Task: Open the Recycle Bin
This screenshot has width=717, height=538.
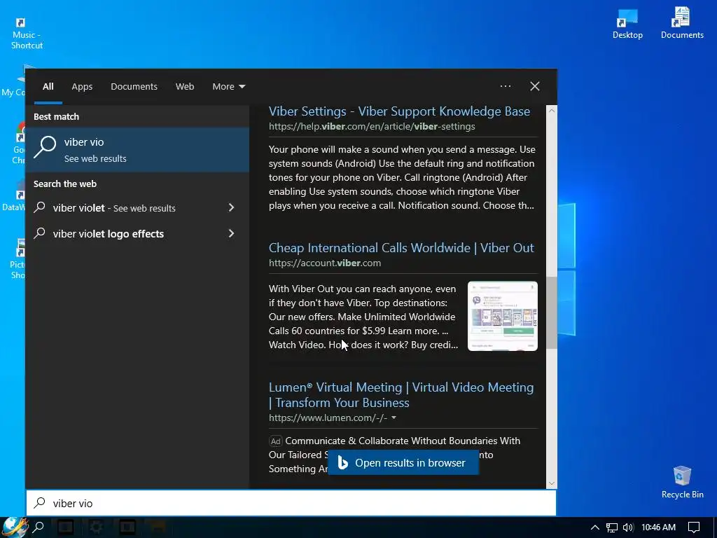Action: pos(682,482)
